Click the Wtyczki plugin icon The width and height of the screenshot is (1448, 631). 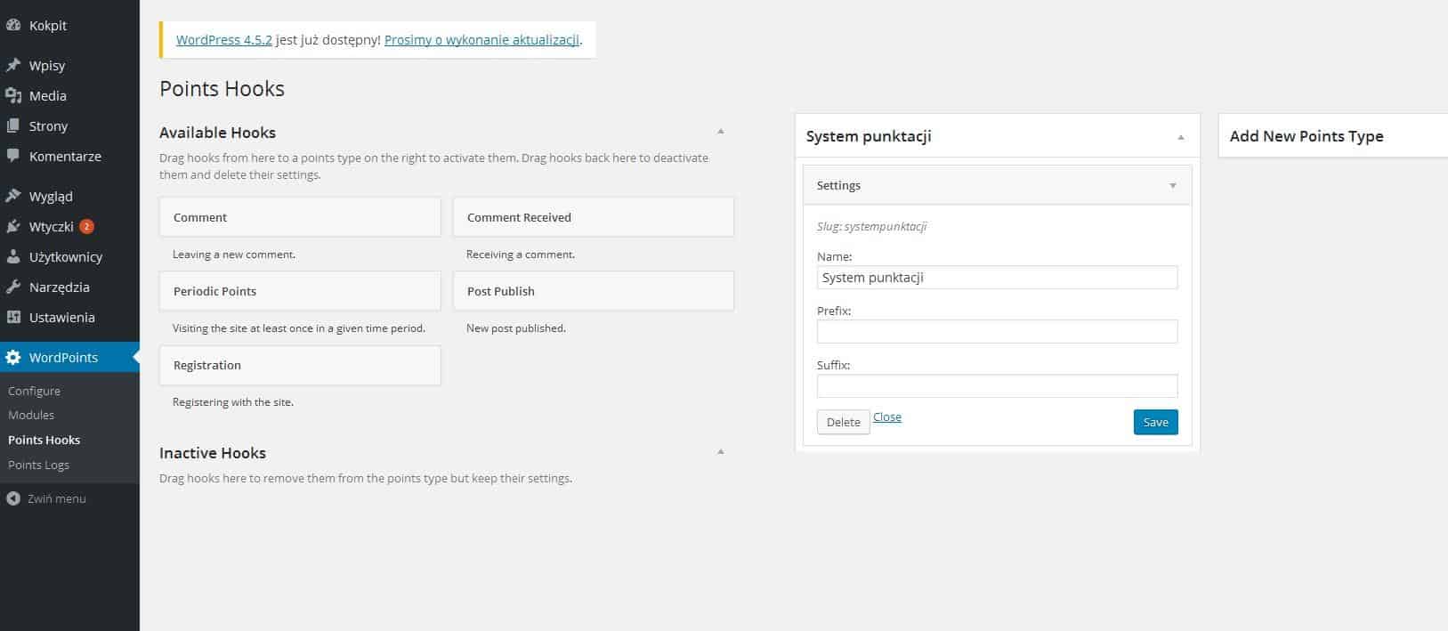(13, 227)
